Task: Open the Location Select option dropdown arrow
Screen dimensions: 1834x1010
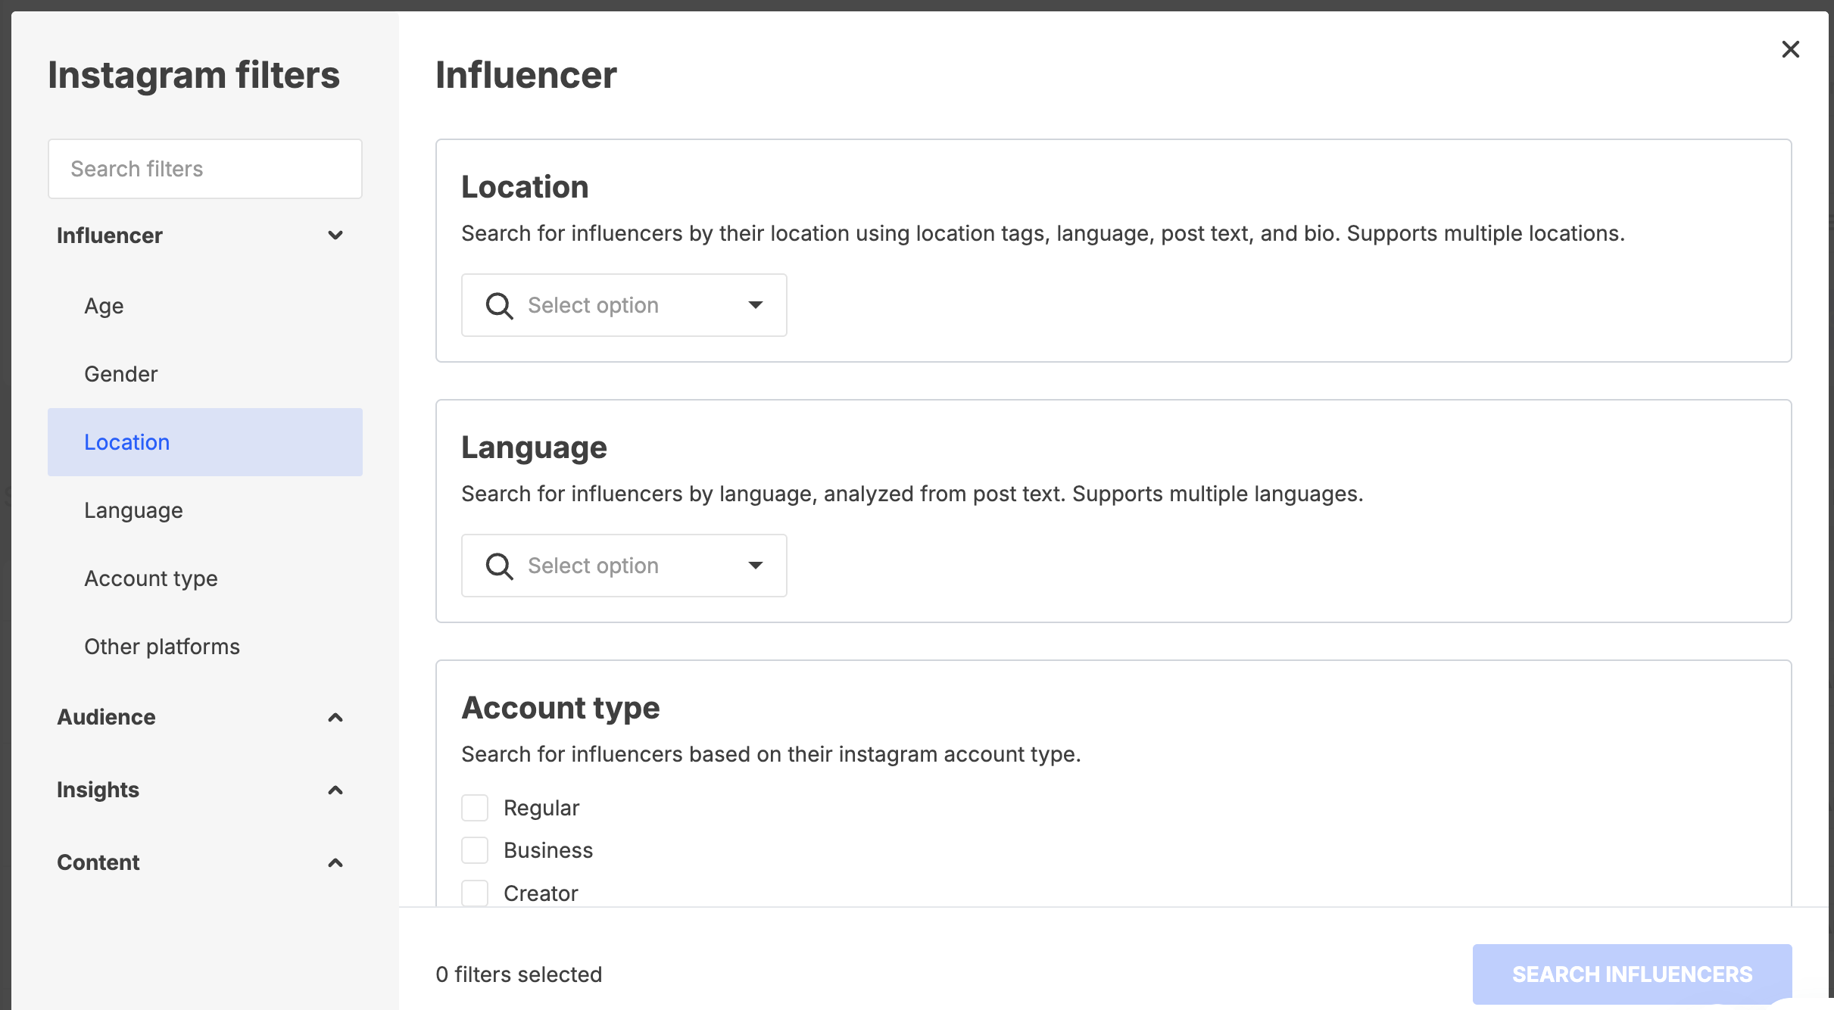Action: [x=755, y=305]
